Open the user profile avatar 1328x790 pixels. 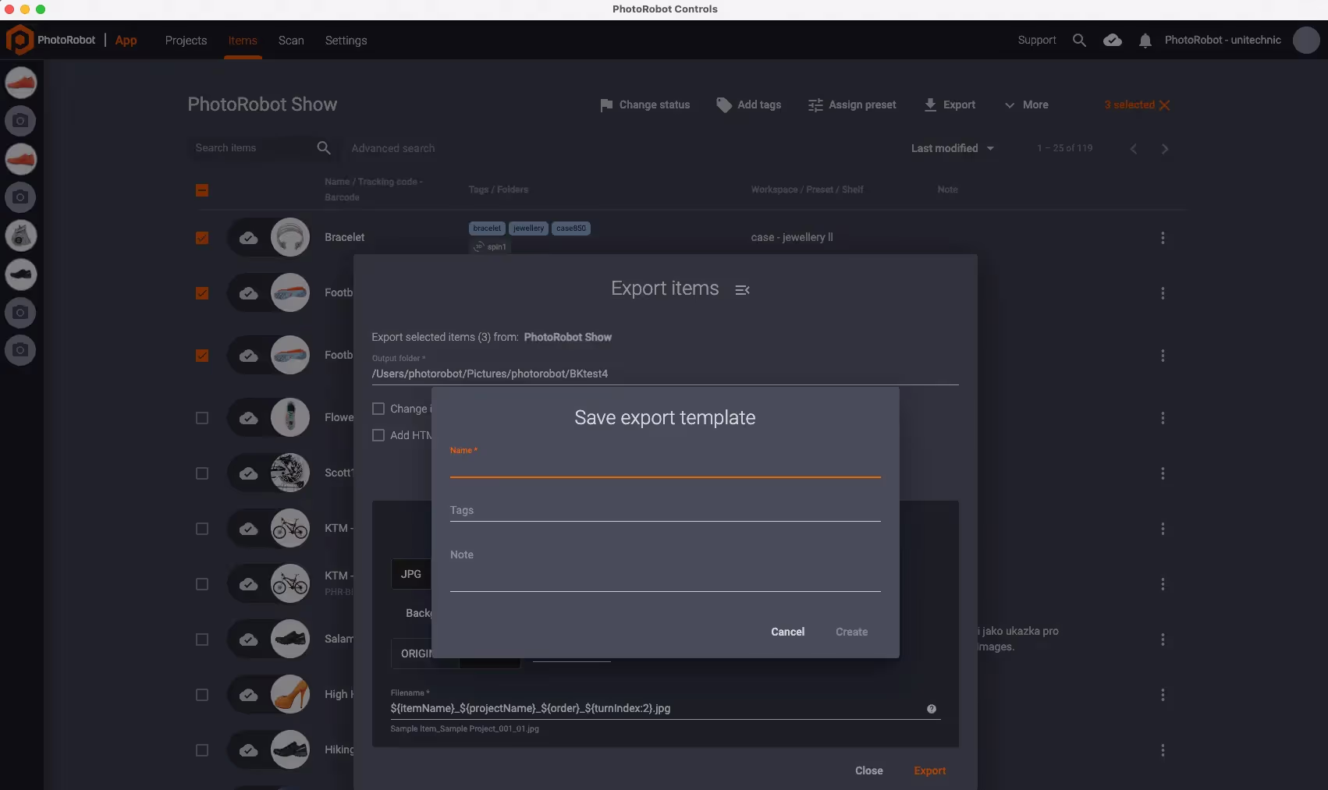click(1306, 40)
